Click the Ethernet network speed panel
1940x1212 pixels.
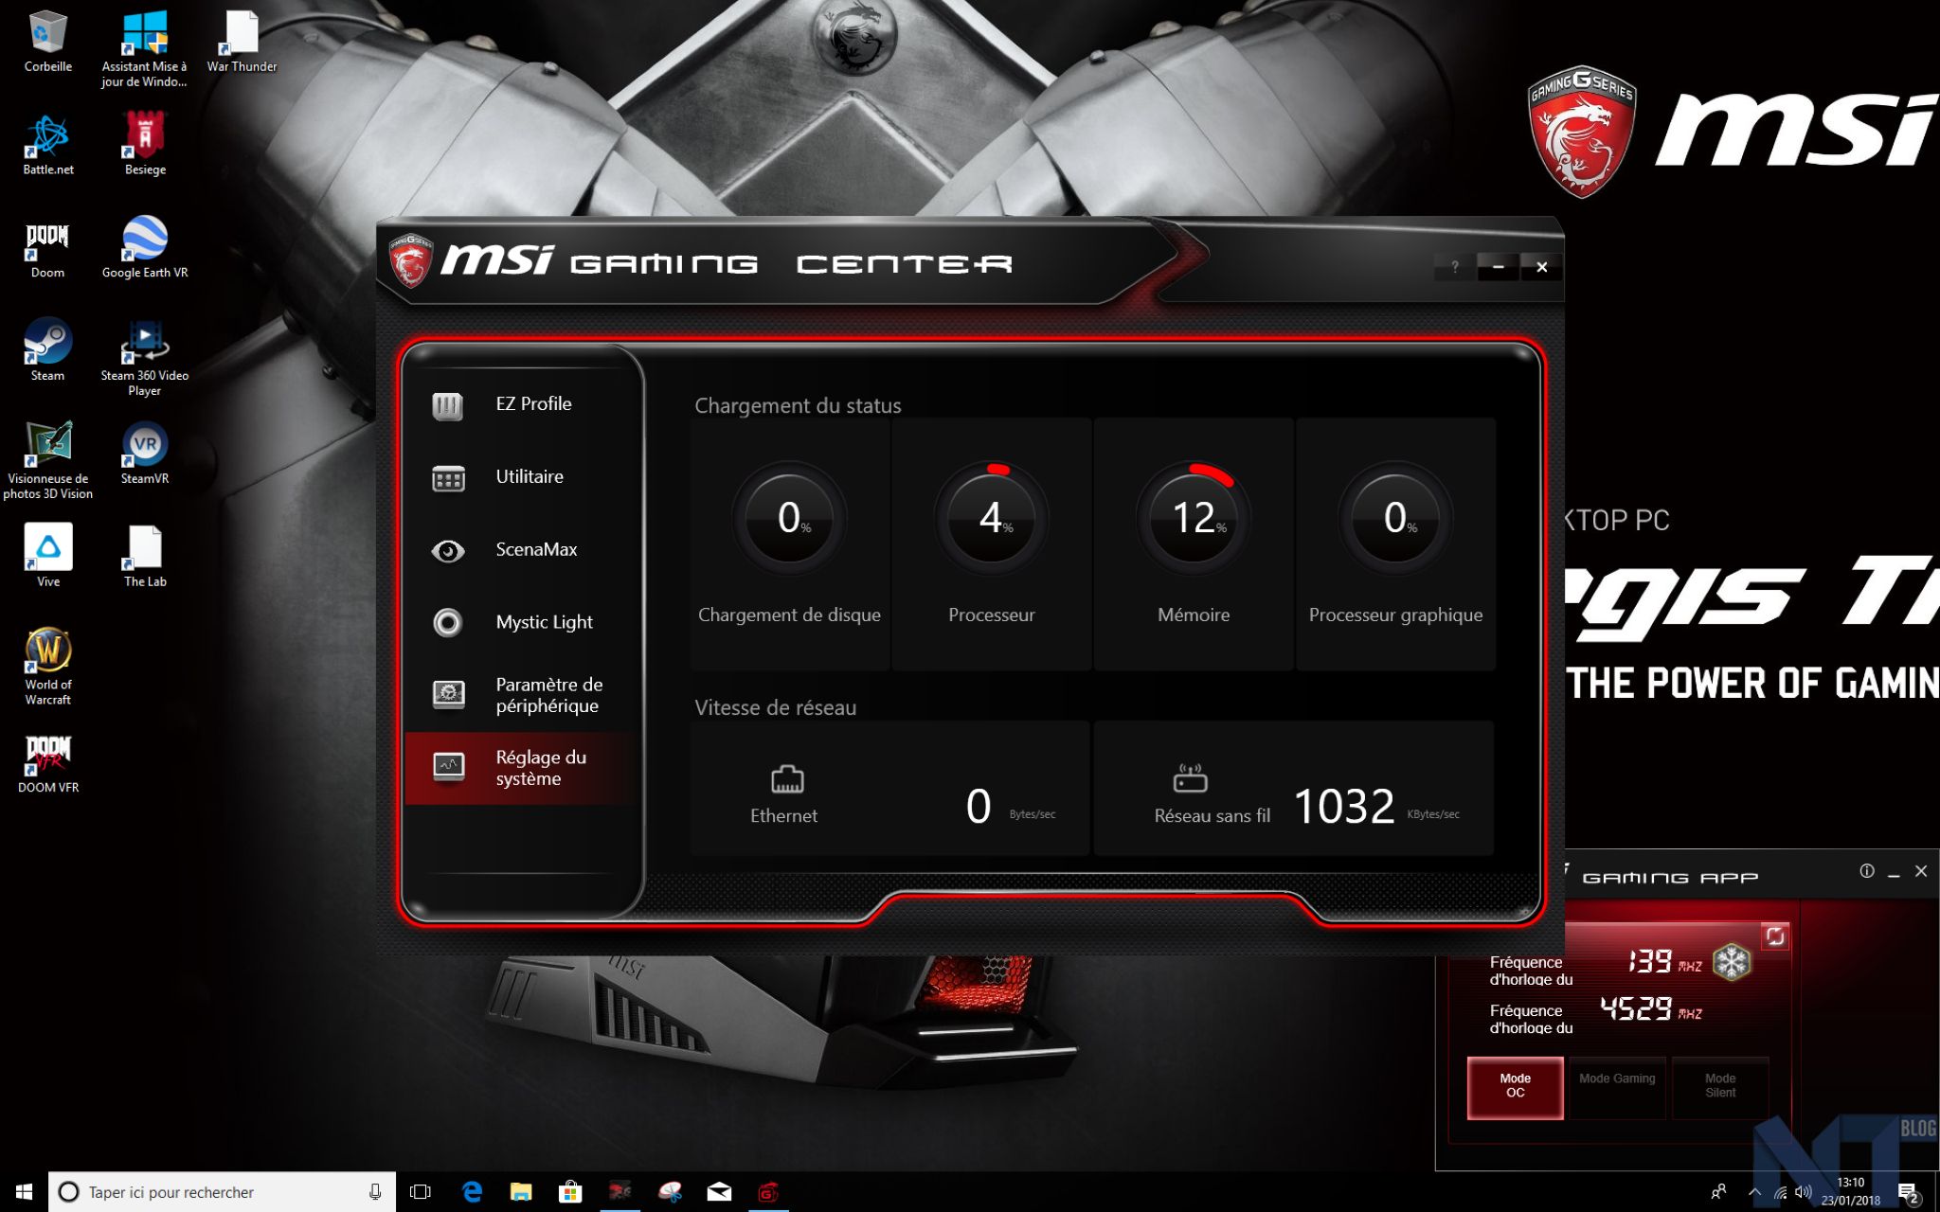889,789
